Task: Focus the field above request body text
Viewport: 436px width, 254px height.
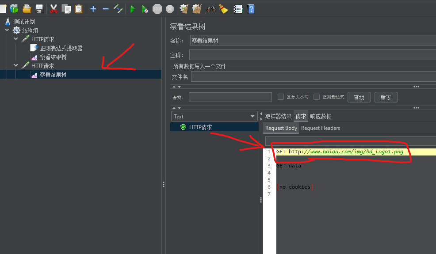Action: click(x=351, y=141)
